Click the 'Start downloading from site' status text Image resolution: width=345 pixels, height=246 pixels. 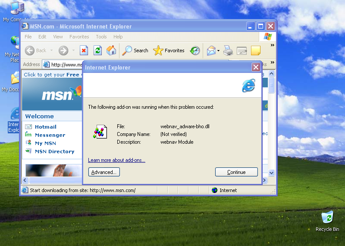pos(82,190)
